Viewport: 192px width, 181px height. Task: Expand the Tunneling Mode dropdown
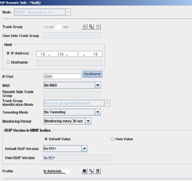click(98, 112)
